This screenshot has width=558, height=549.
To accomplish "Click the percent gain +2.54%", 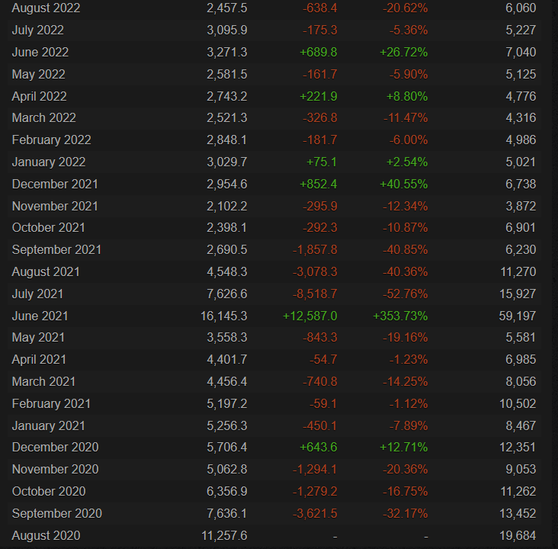I will (407, 162).
